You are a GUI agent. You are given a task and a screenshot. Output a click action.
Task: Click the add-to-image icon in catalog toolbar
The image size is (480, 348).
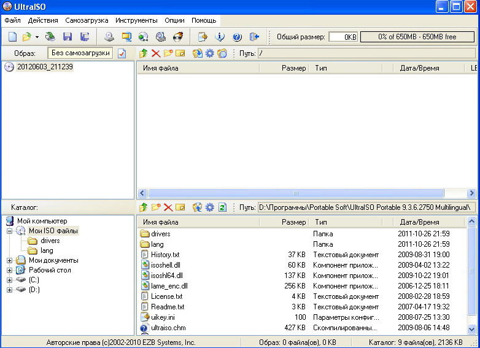[x=198, y=207]
